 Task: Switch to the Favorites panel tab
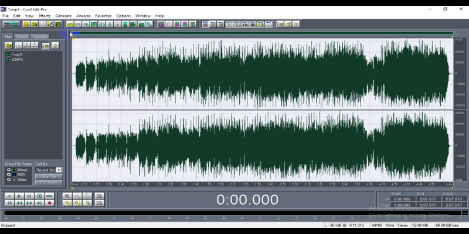tap(40, 36)
